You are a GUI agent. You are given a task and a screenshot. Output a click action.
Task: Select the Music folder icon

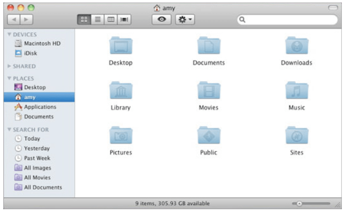pyautogui.click(x=297, y=91)
